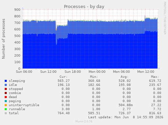Click runnable minimum value 1.00
168x125 pixels.
click(96, 109)
